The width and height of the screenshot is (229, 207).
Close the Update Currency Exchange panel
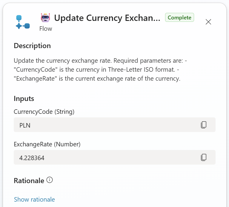208,22
